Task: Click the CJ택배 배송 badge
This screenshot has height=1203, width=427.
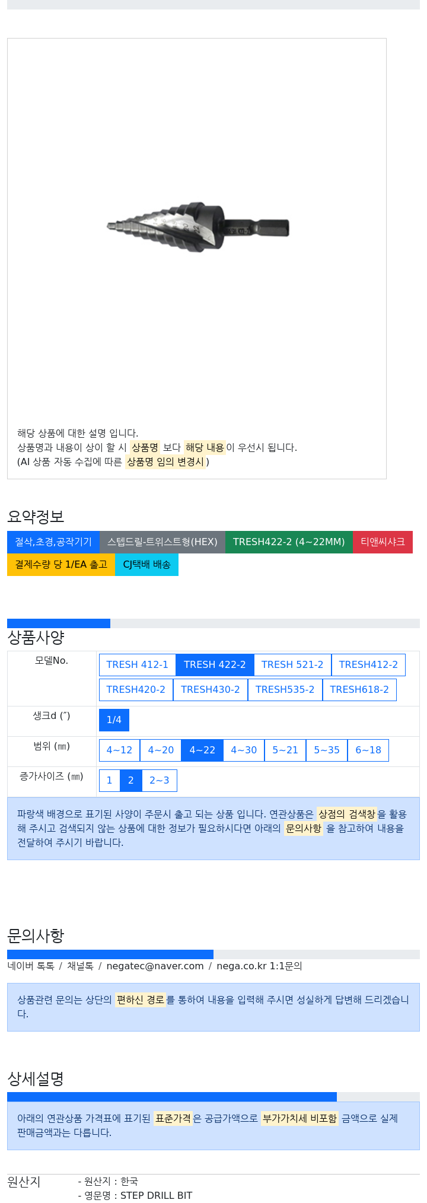Action: [146, 565]
